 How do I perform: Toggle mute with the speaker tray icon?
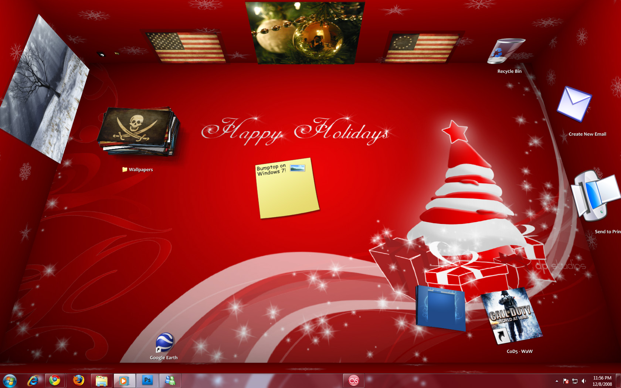584,381
